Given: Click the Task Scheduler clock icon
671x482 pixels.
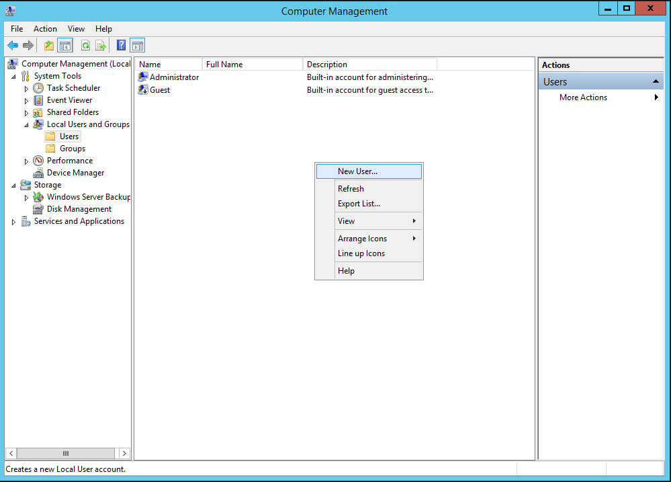Looking at the screenshot, I should tap(38, 88).
